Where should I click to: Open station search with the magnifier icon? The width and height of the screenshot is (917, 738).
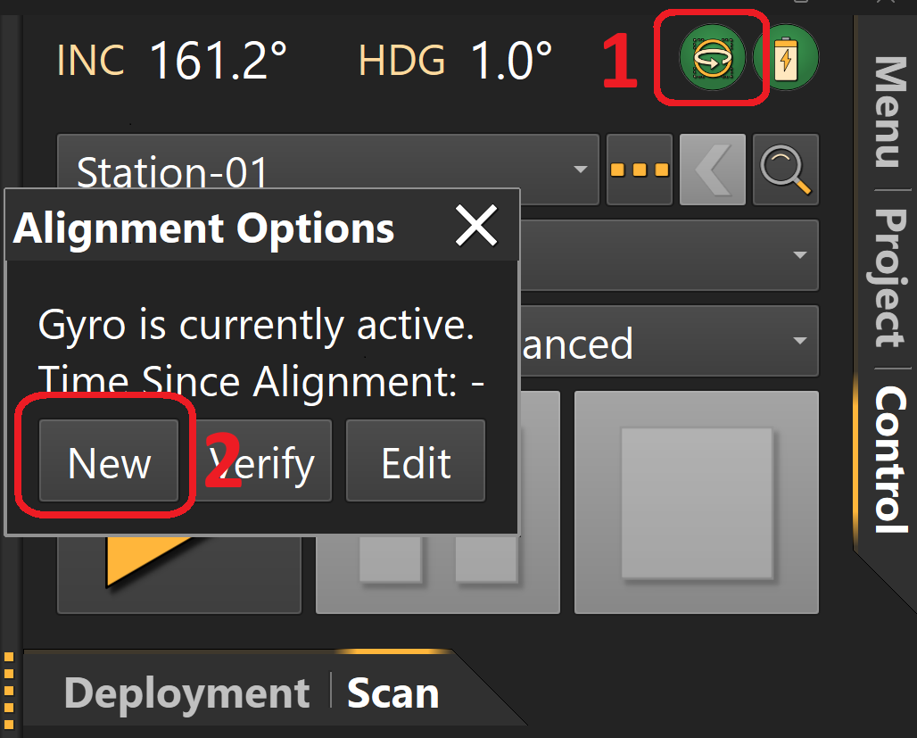[785, 170]
